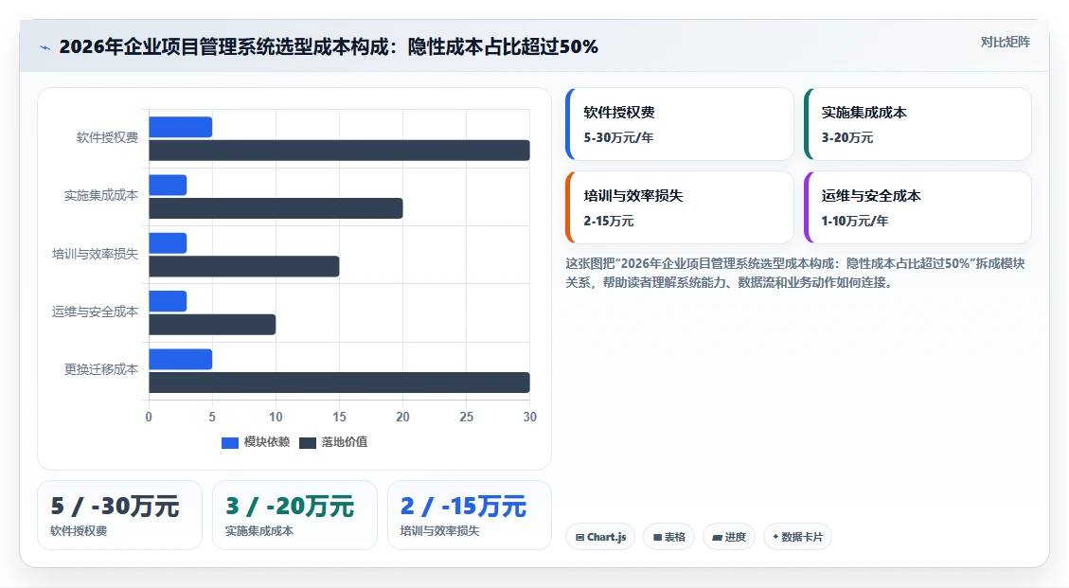
Task: Click the dark 落地价值 legend swatch
Action: pos(308,443)
